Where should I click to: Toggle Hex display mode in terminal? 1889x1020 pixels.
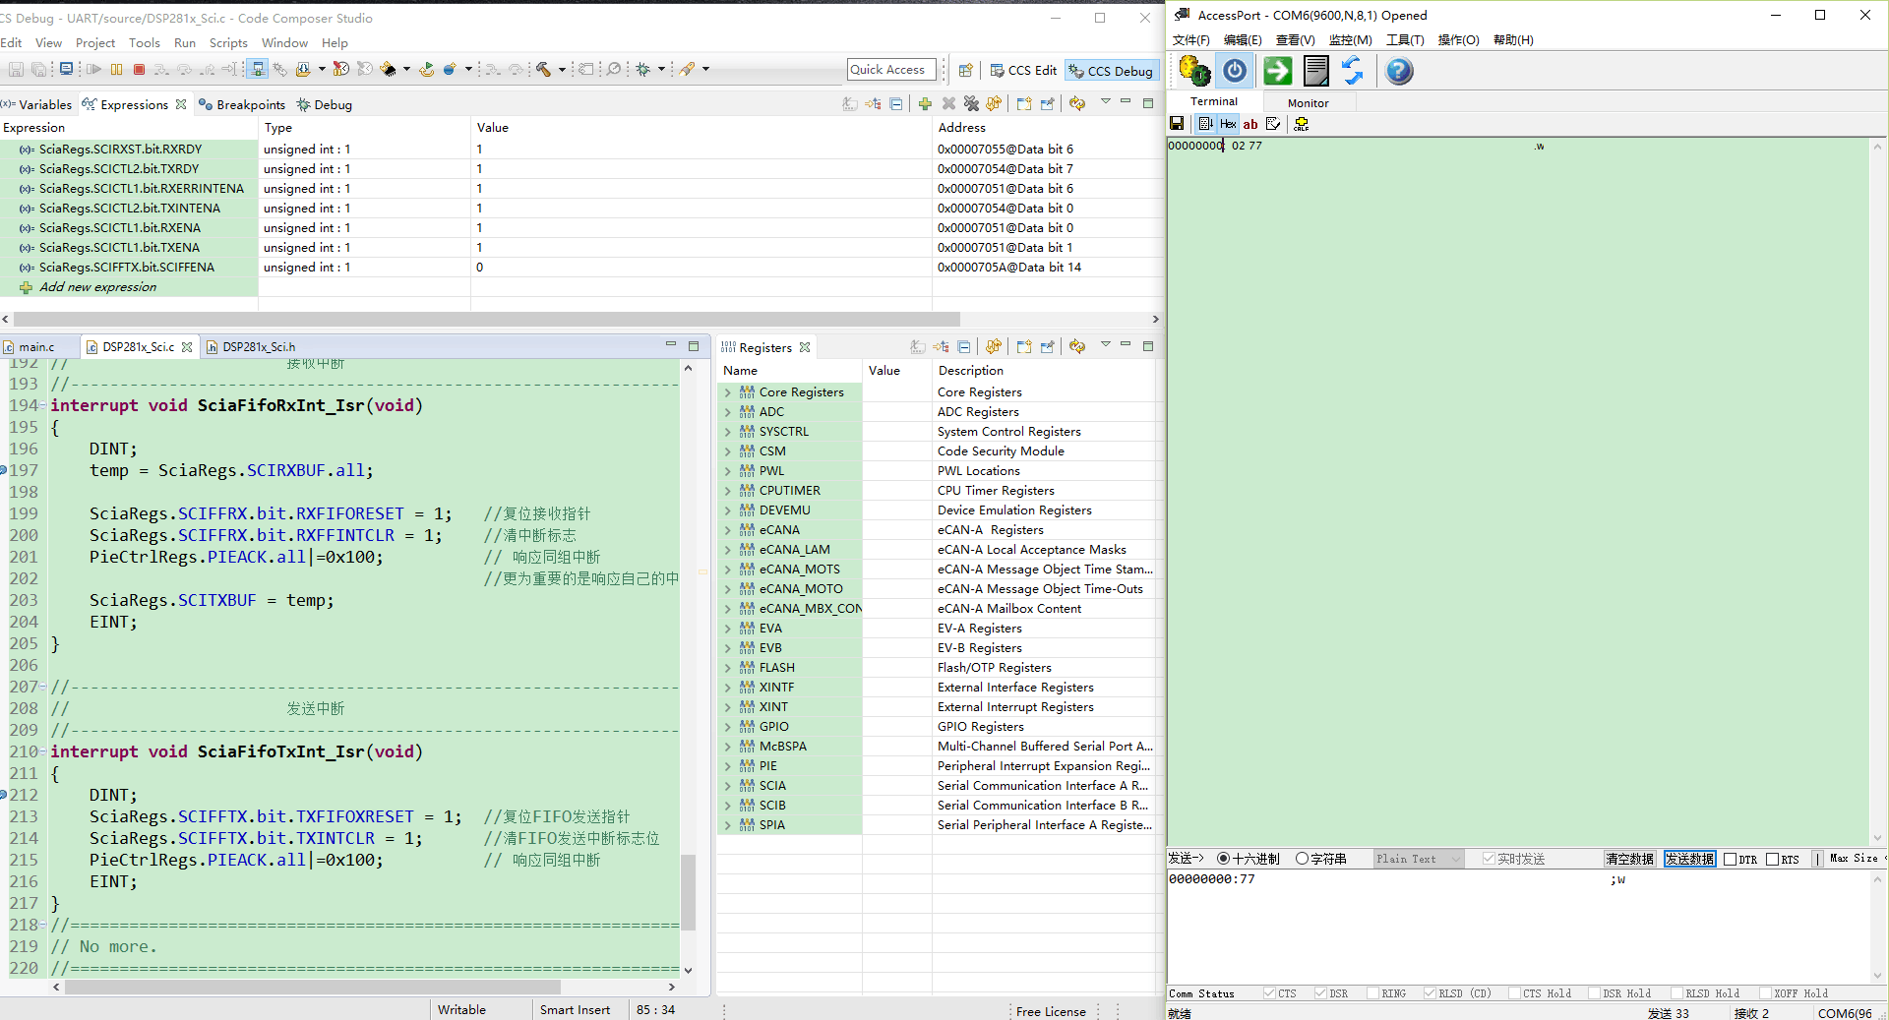pyautogui.click(x=1228, y=124)
